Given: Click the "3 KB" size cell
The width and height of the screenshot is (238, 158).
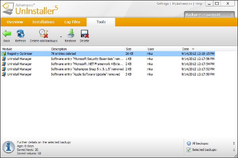Looking at the screenshot, I should tap(129, 74).
